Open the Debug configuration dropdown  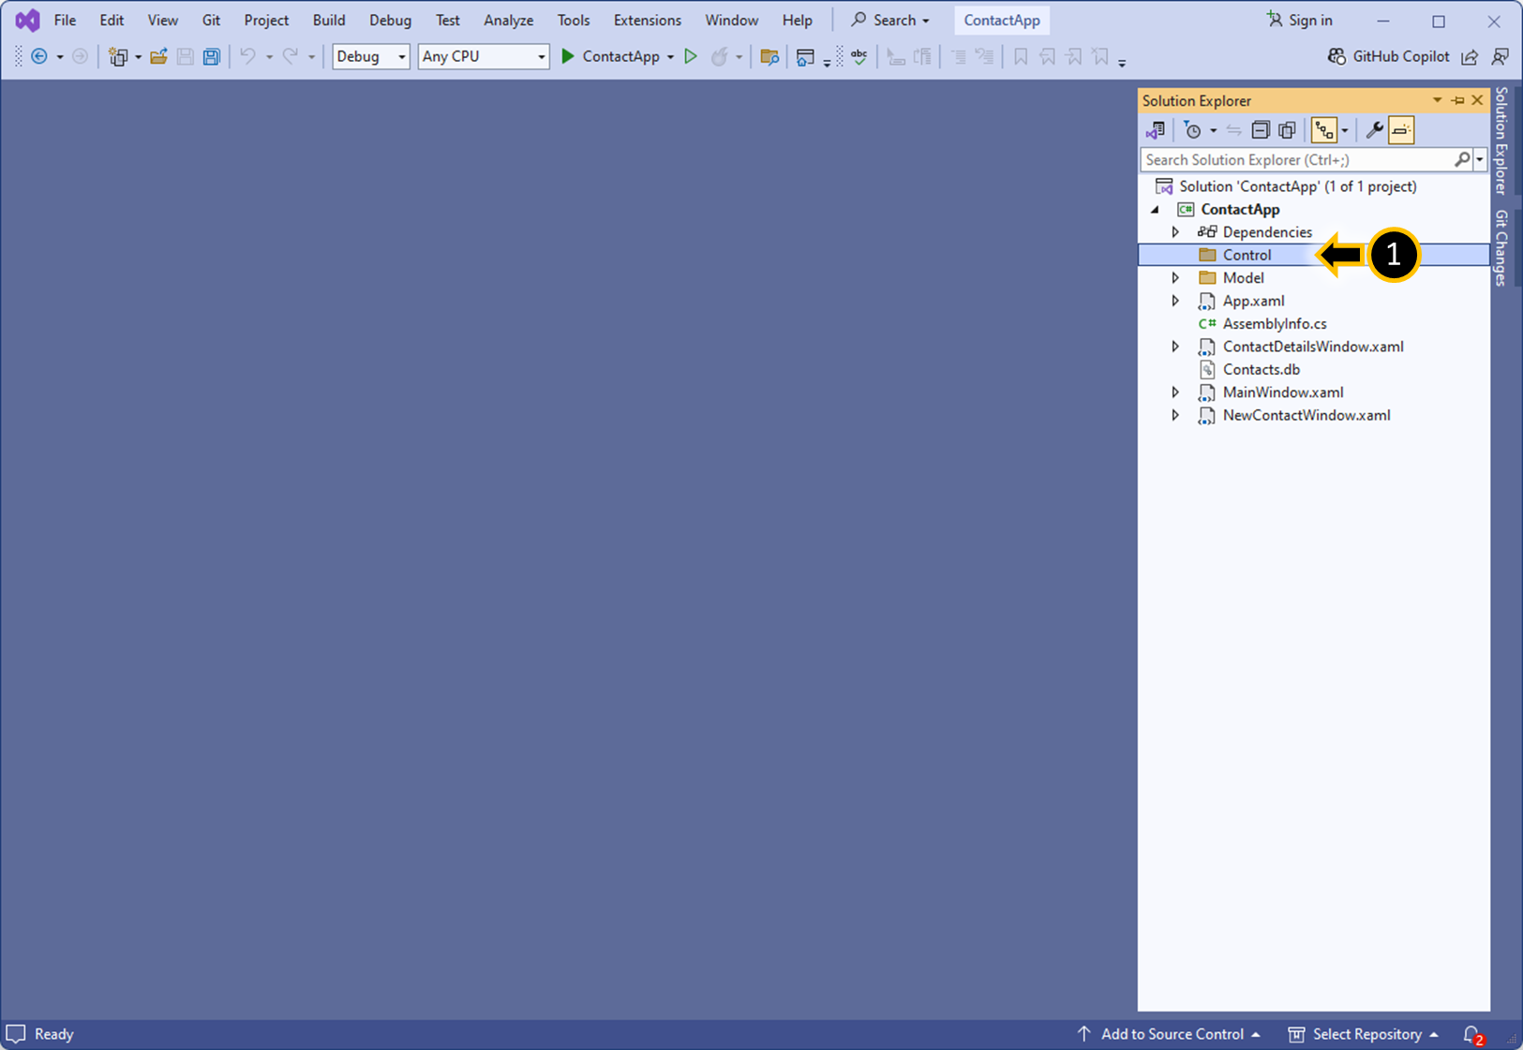click(371, 56)
